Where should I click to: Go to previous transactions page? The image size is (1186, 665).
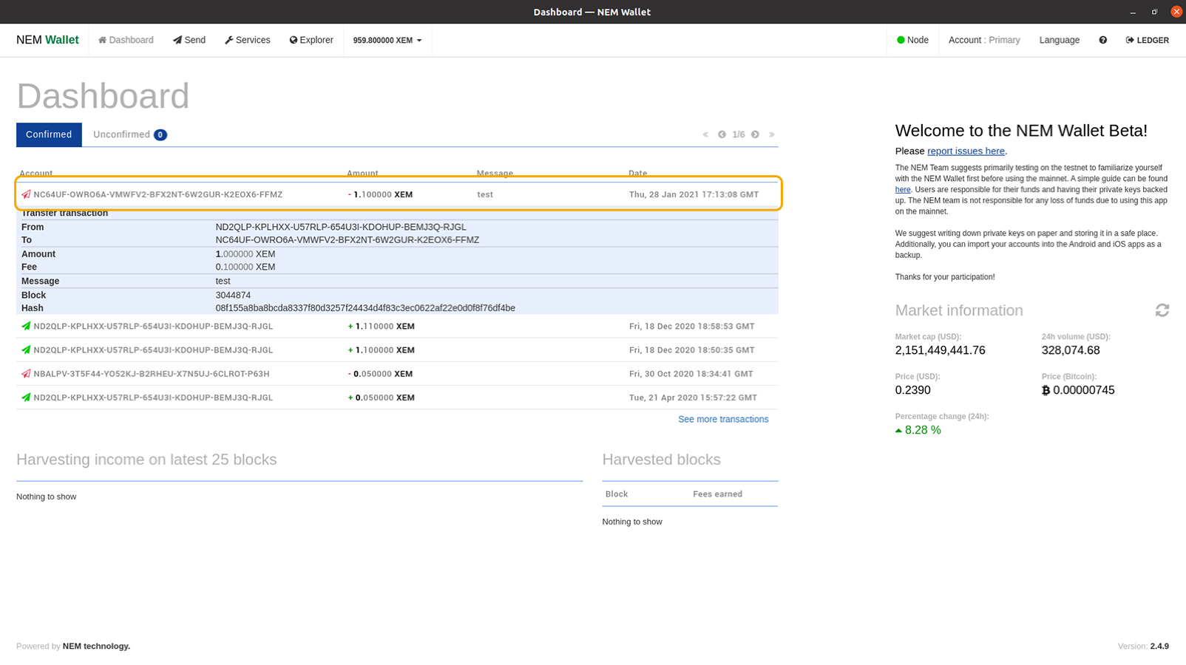[x=722, y=134]
